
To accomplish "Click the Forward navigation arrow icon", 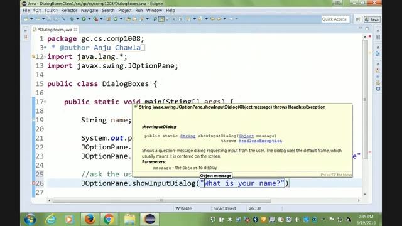I will pyautogui.click(x=231, y=19).
